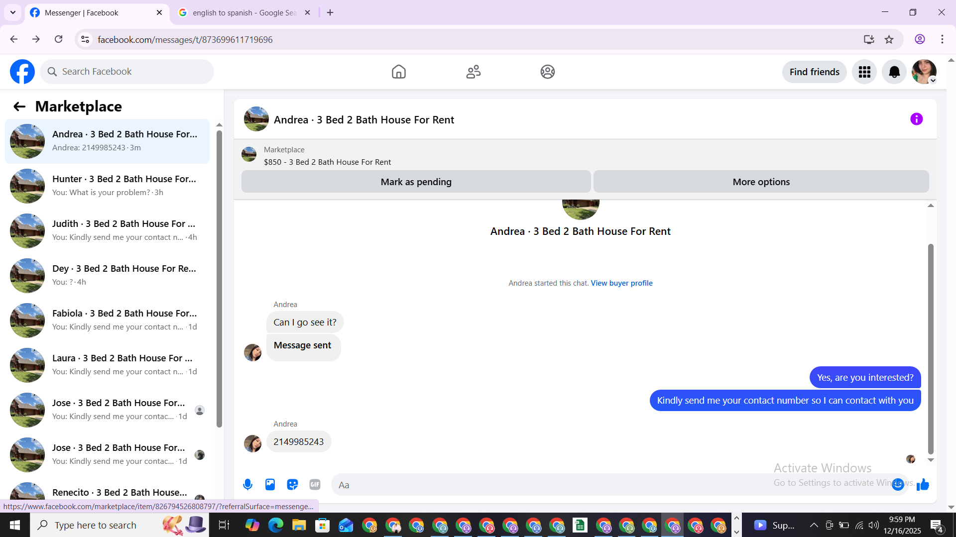Click the Find friends button
This screenshot has height=537, width=956.
[x=814, y=72]
